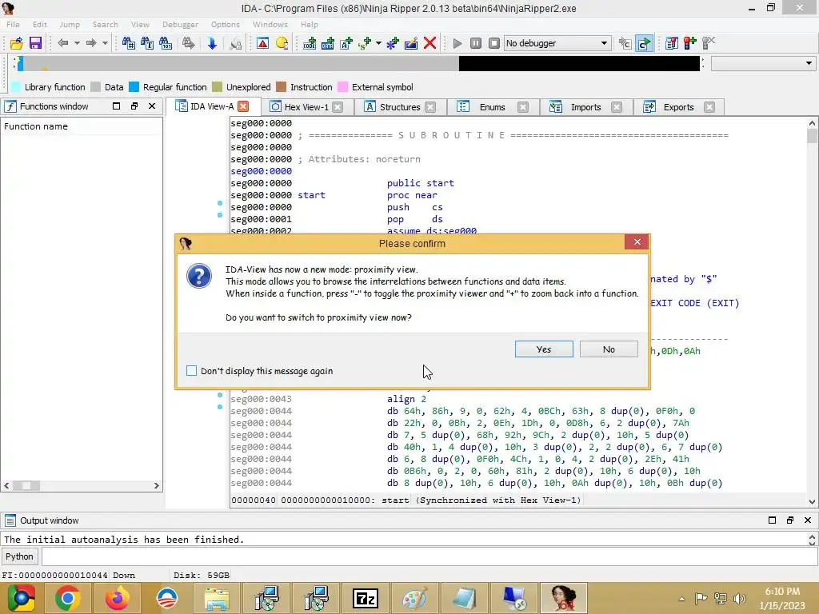Switch to the Imports tab
The height and width of the screenshot is (614, 819).
[585, 107]
